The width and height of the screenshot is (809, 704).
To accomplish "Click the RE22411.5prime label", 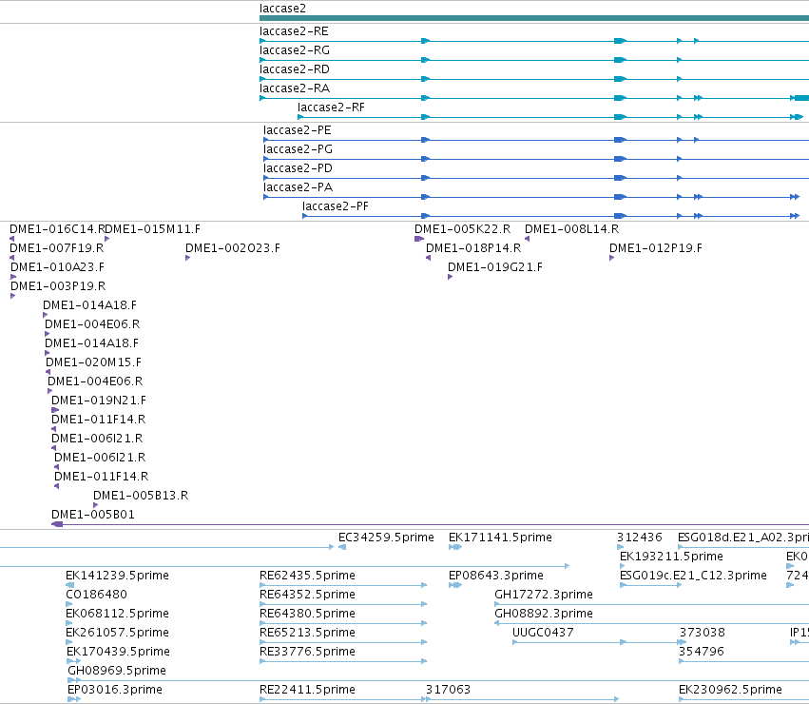I will tap(307, 691).
